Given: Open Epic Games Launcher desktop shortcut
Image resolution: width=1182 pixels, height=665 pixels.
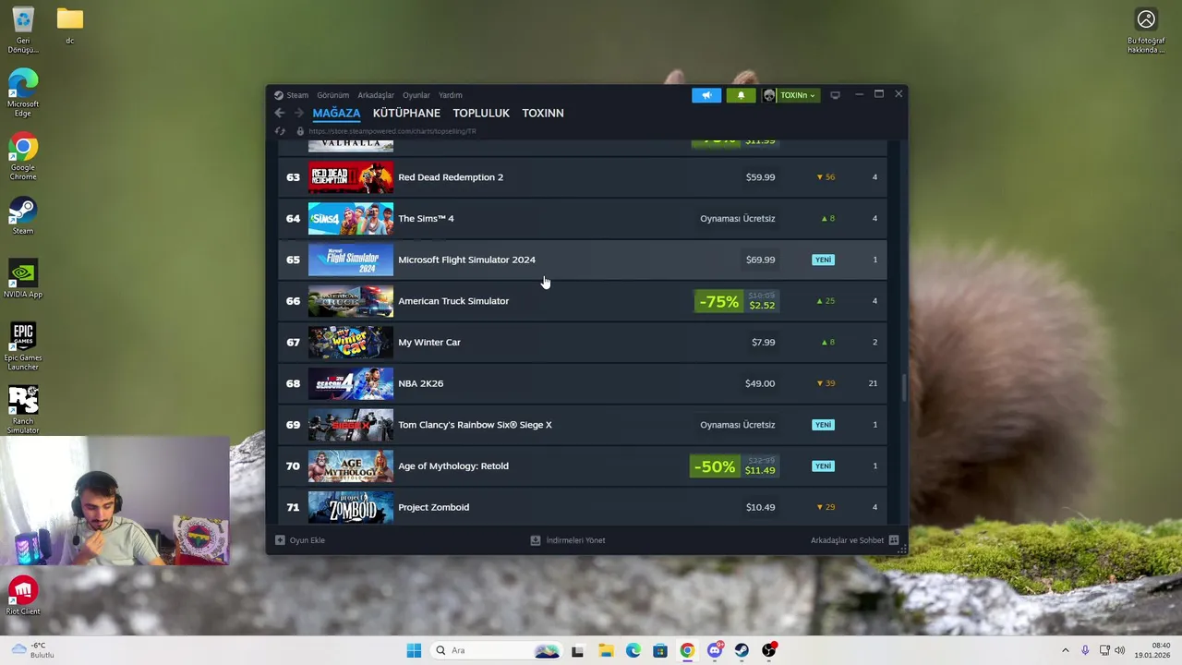Looking at the screenshot, I should [23, 346].
